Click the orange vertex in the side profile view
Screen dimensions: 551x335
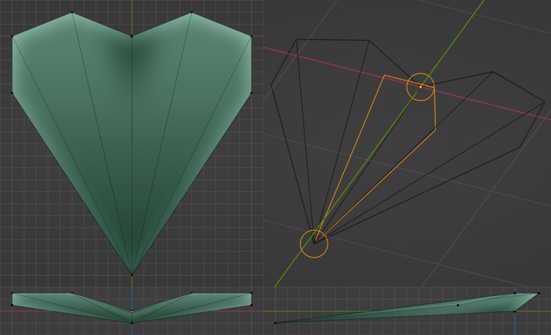[515, 311]
